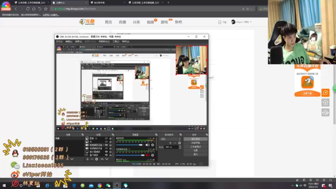Click Stop Streaming button in Controls

[195, 139]
